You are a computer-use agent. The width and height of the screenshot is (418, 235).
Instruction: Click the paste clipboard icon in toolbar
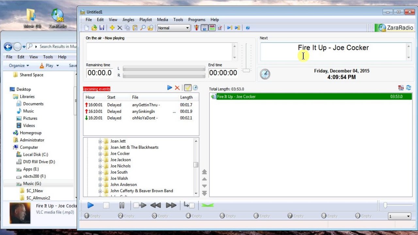point(135,28)
